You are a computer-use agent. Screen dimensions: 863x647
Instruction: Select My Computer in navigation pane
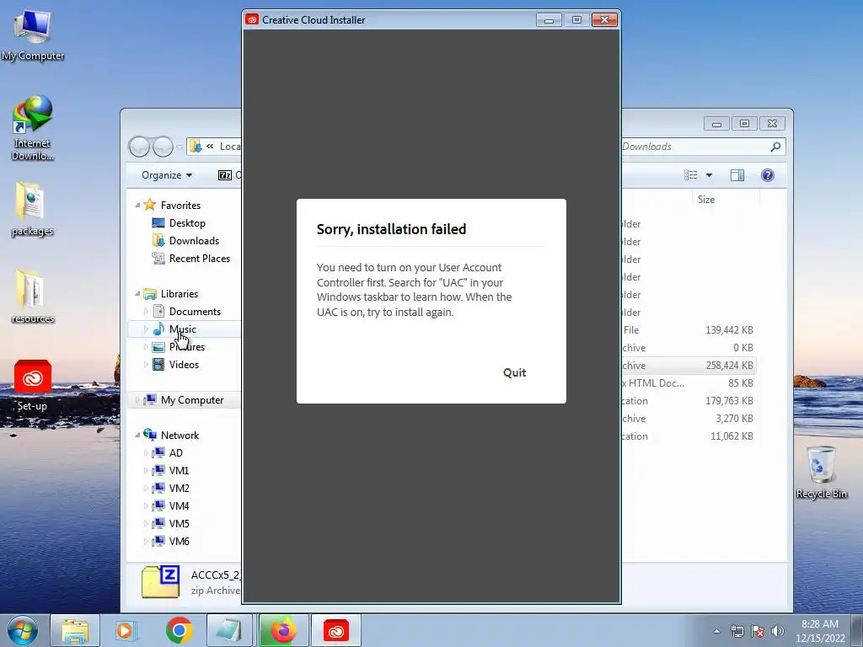pyautogui.click(x=192, y=400)
